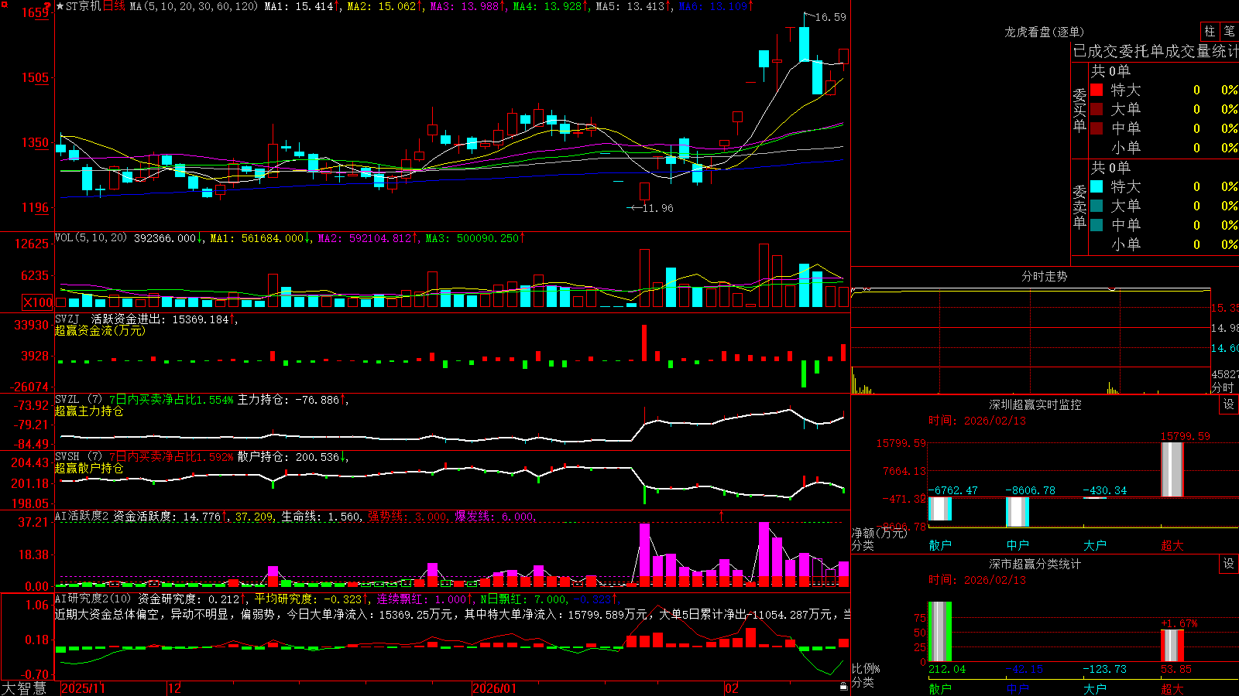Screen dimensions: 1239x696
Task: Click the dark red 中单 buy order swatch
Action: pyautogui.click(x=1097, y=128)
